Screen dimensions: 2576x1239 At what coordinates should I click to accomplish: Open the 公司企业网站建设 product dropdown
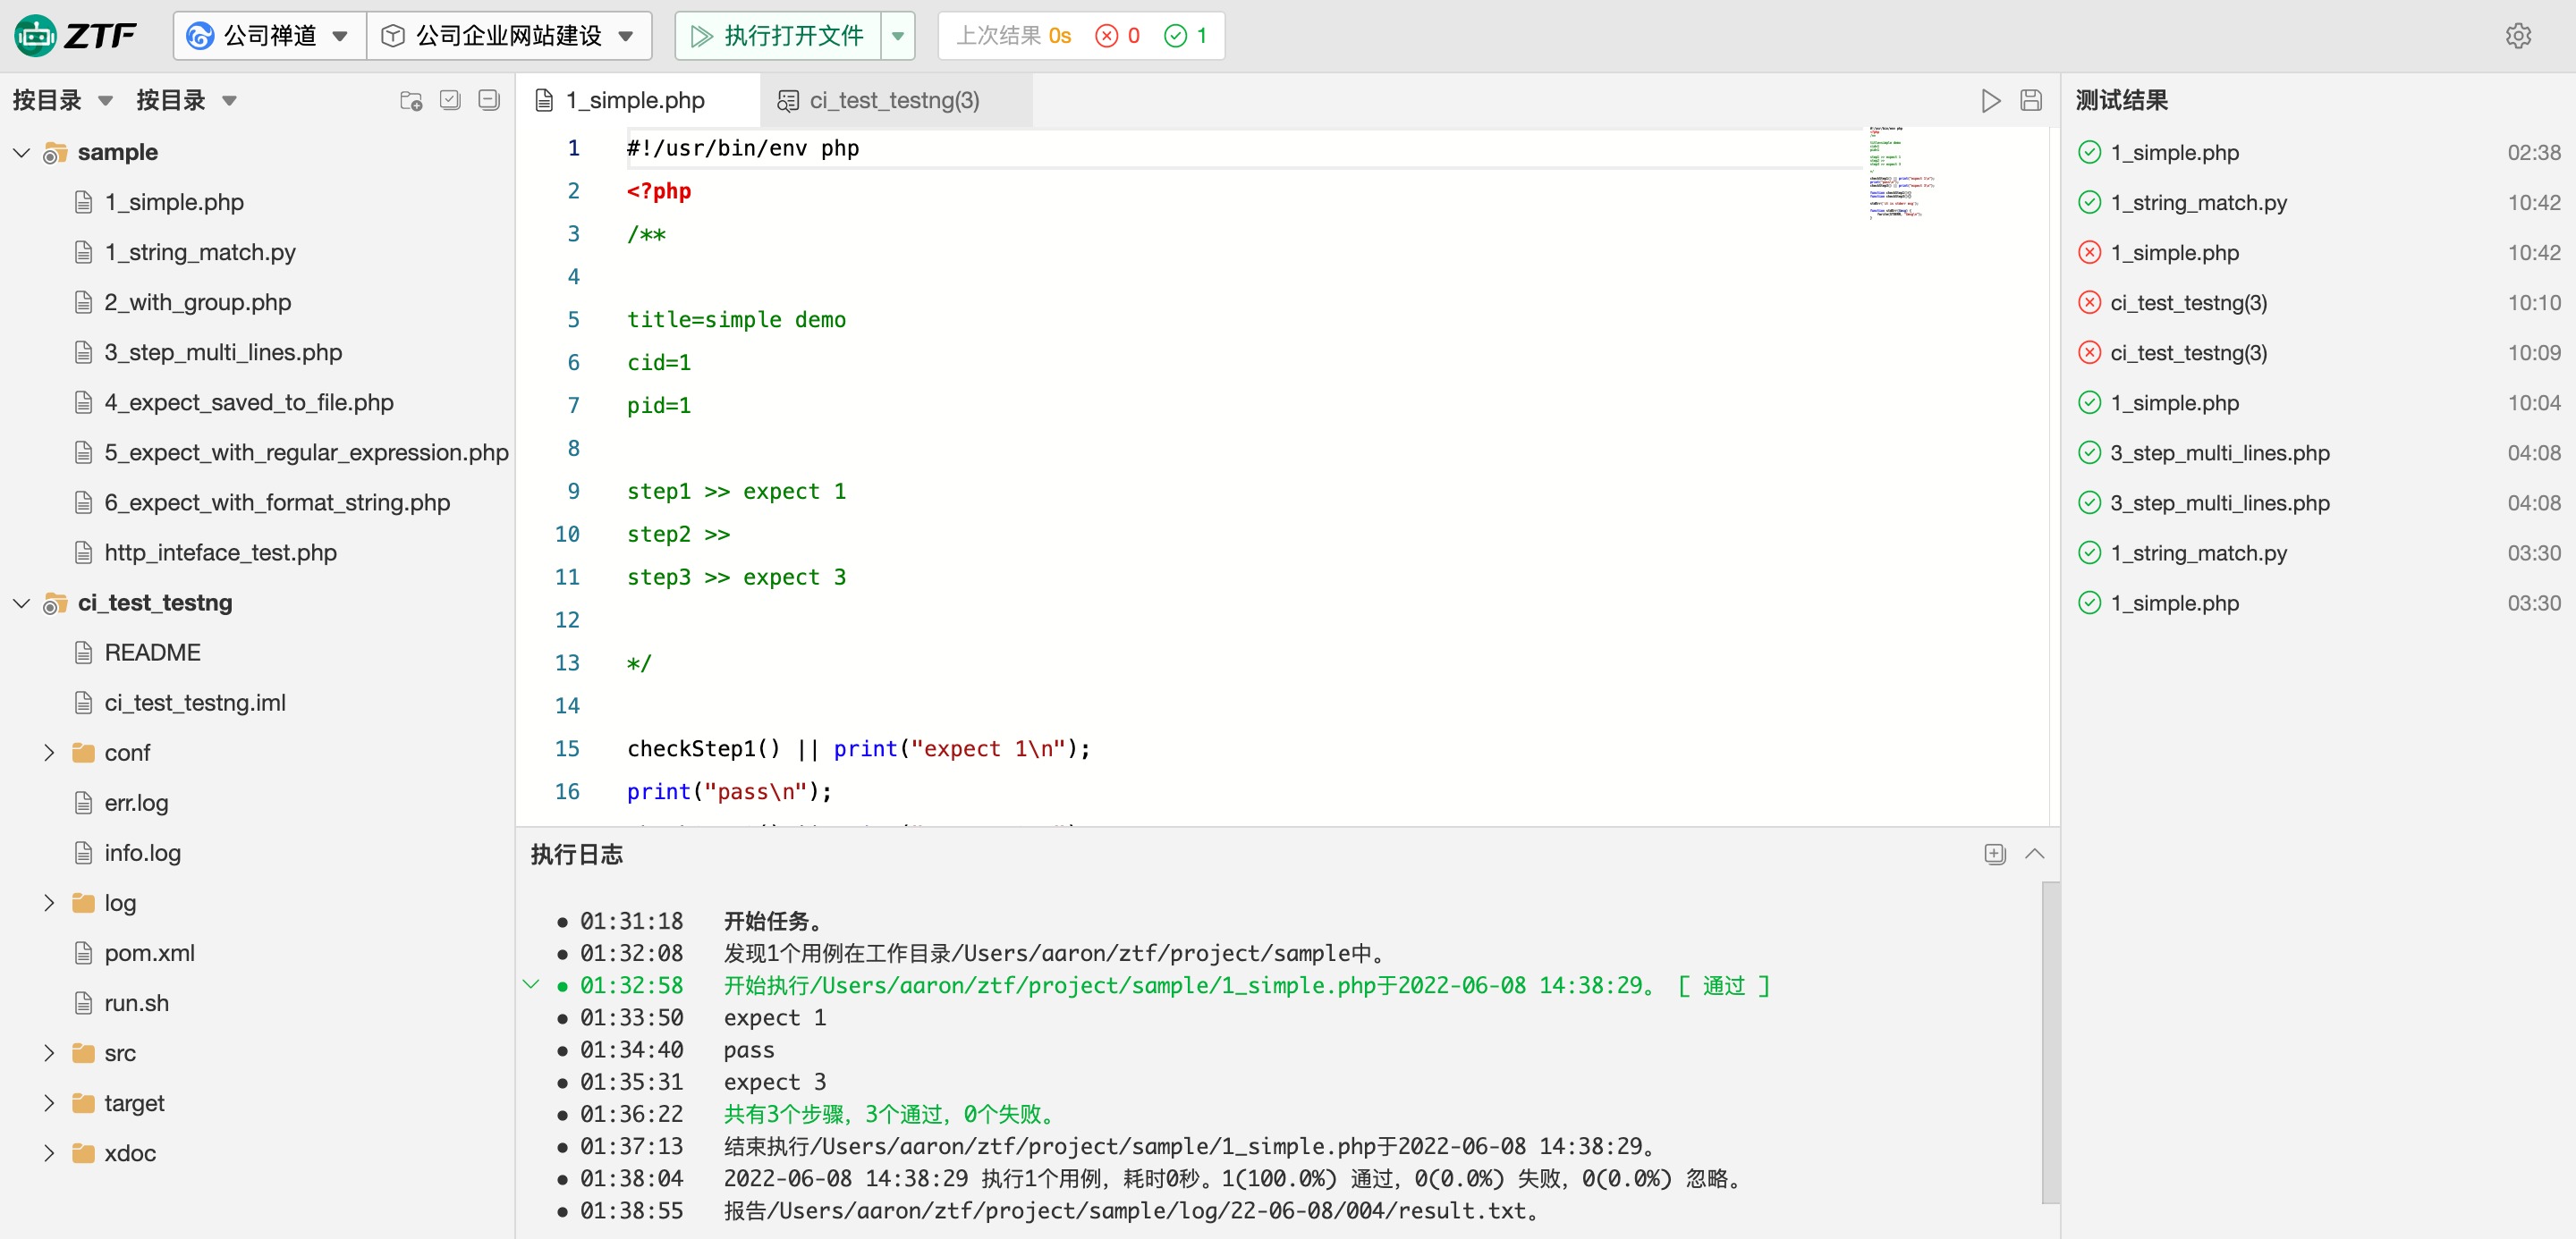[510, 36]
